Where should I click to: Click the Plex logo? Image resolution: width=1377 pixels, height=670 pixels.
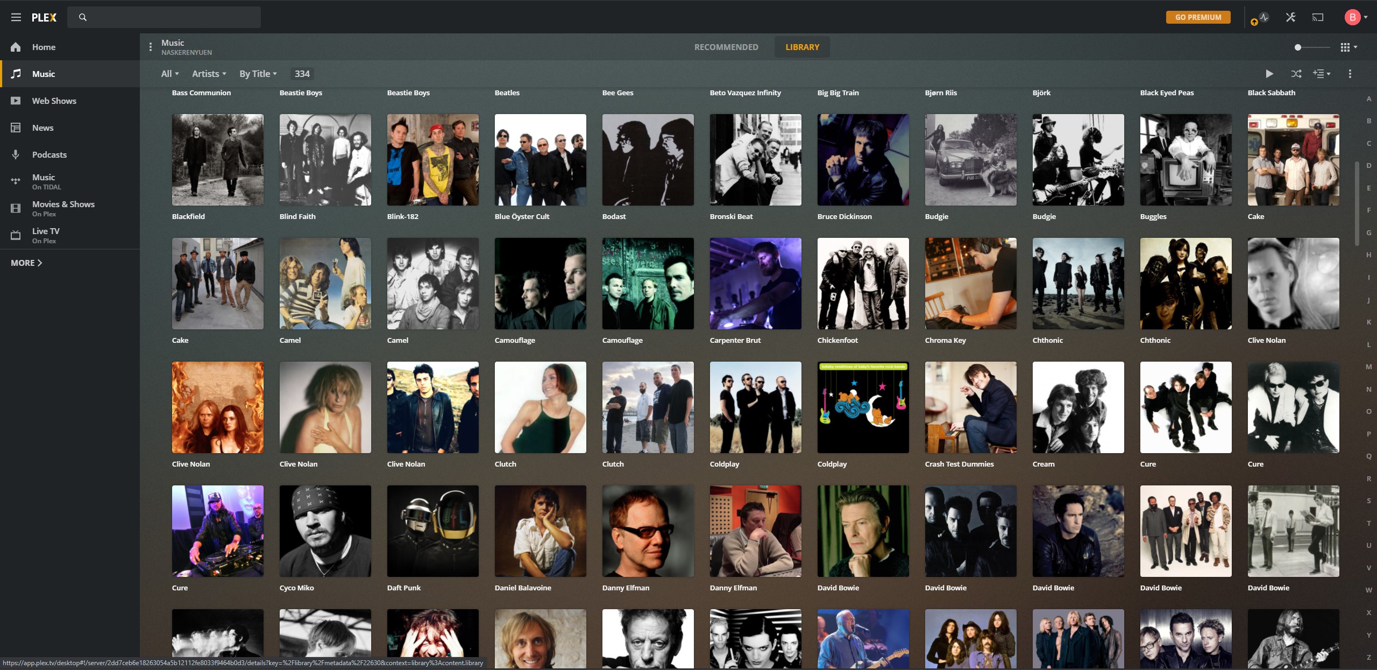pyautogui.click(x=44, y=17)
